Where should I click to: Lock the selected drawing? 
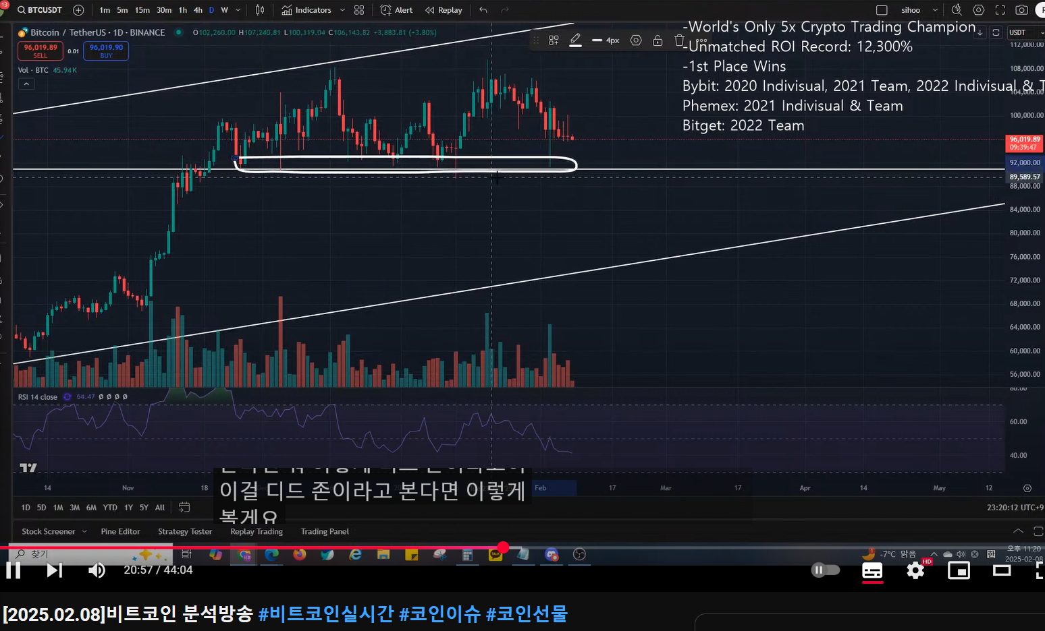tap(658, 40)
